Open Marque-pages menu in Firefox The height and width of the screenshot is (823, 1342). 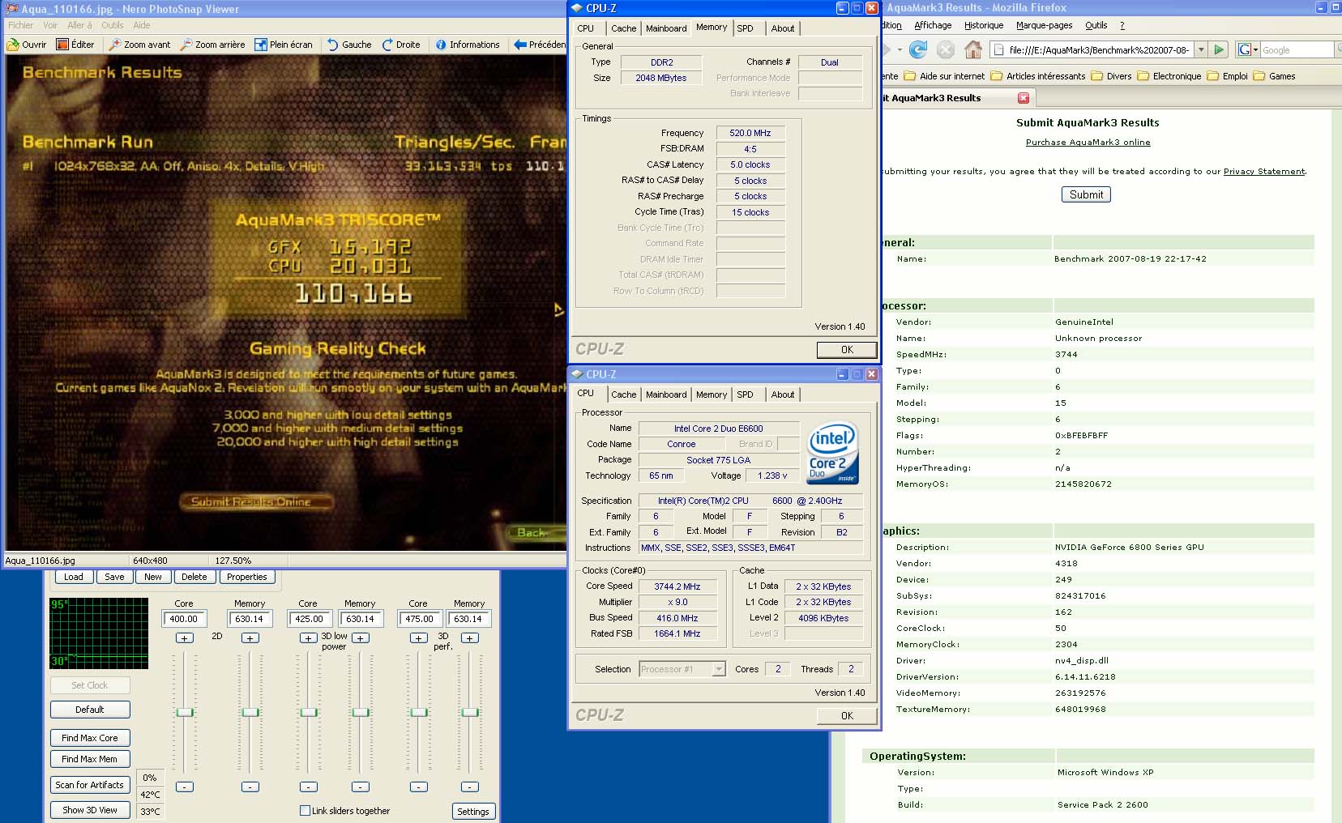(x=1045, y=25)
